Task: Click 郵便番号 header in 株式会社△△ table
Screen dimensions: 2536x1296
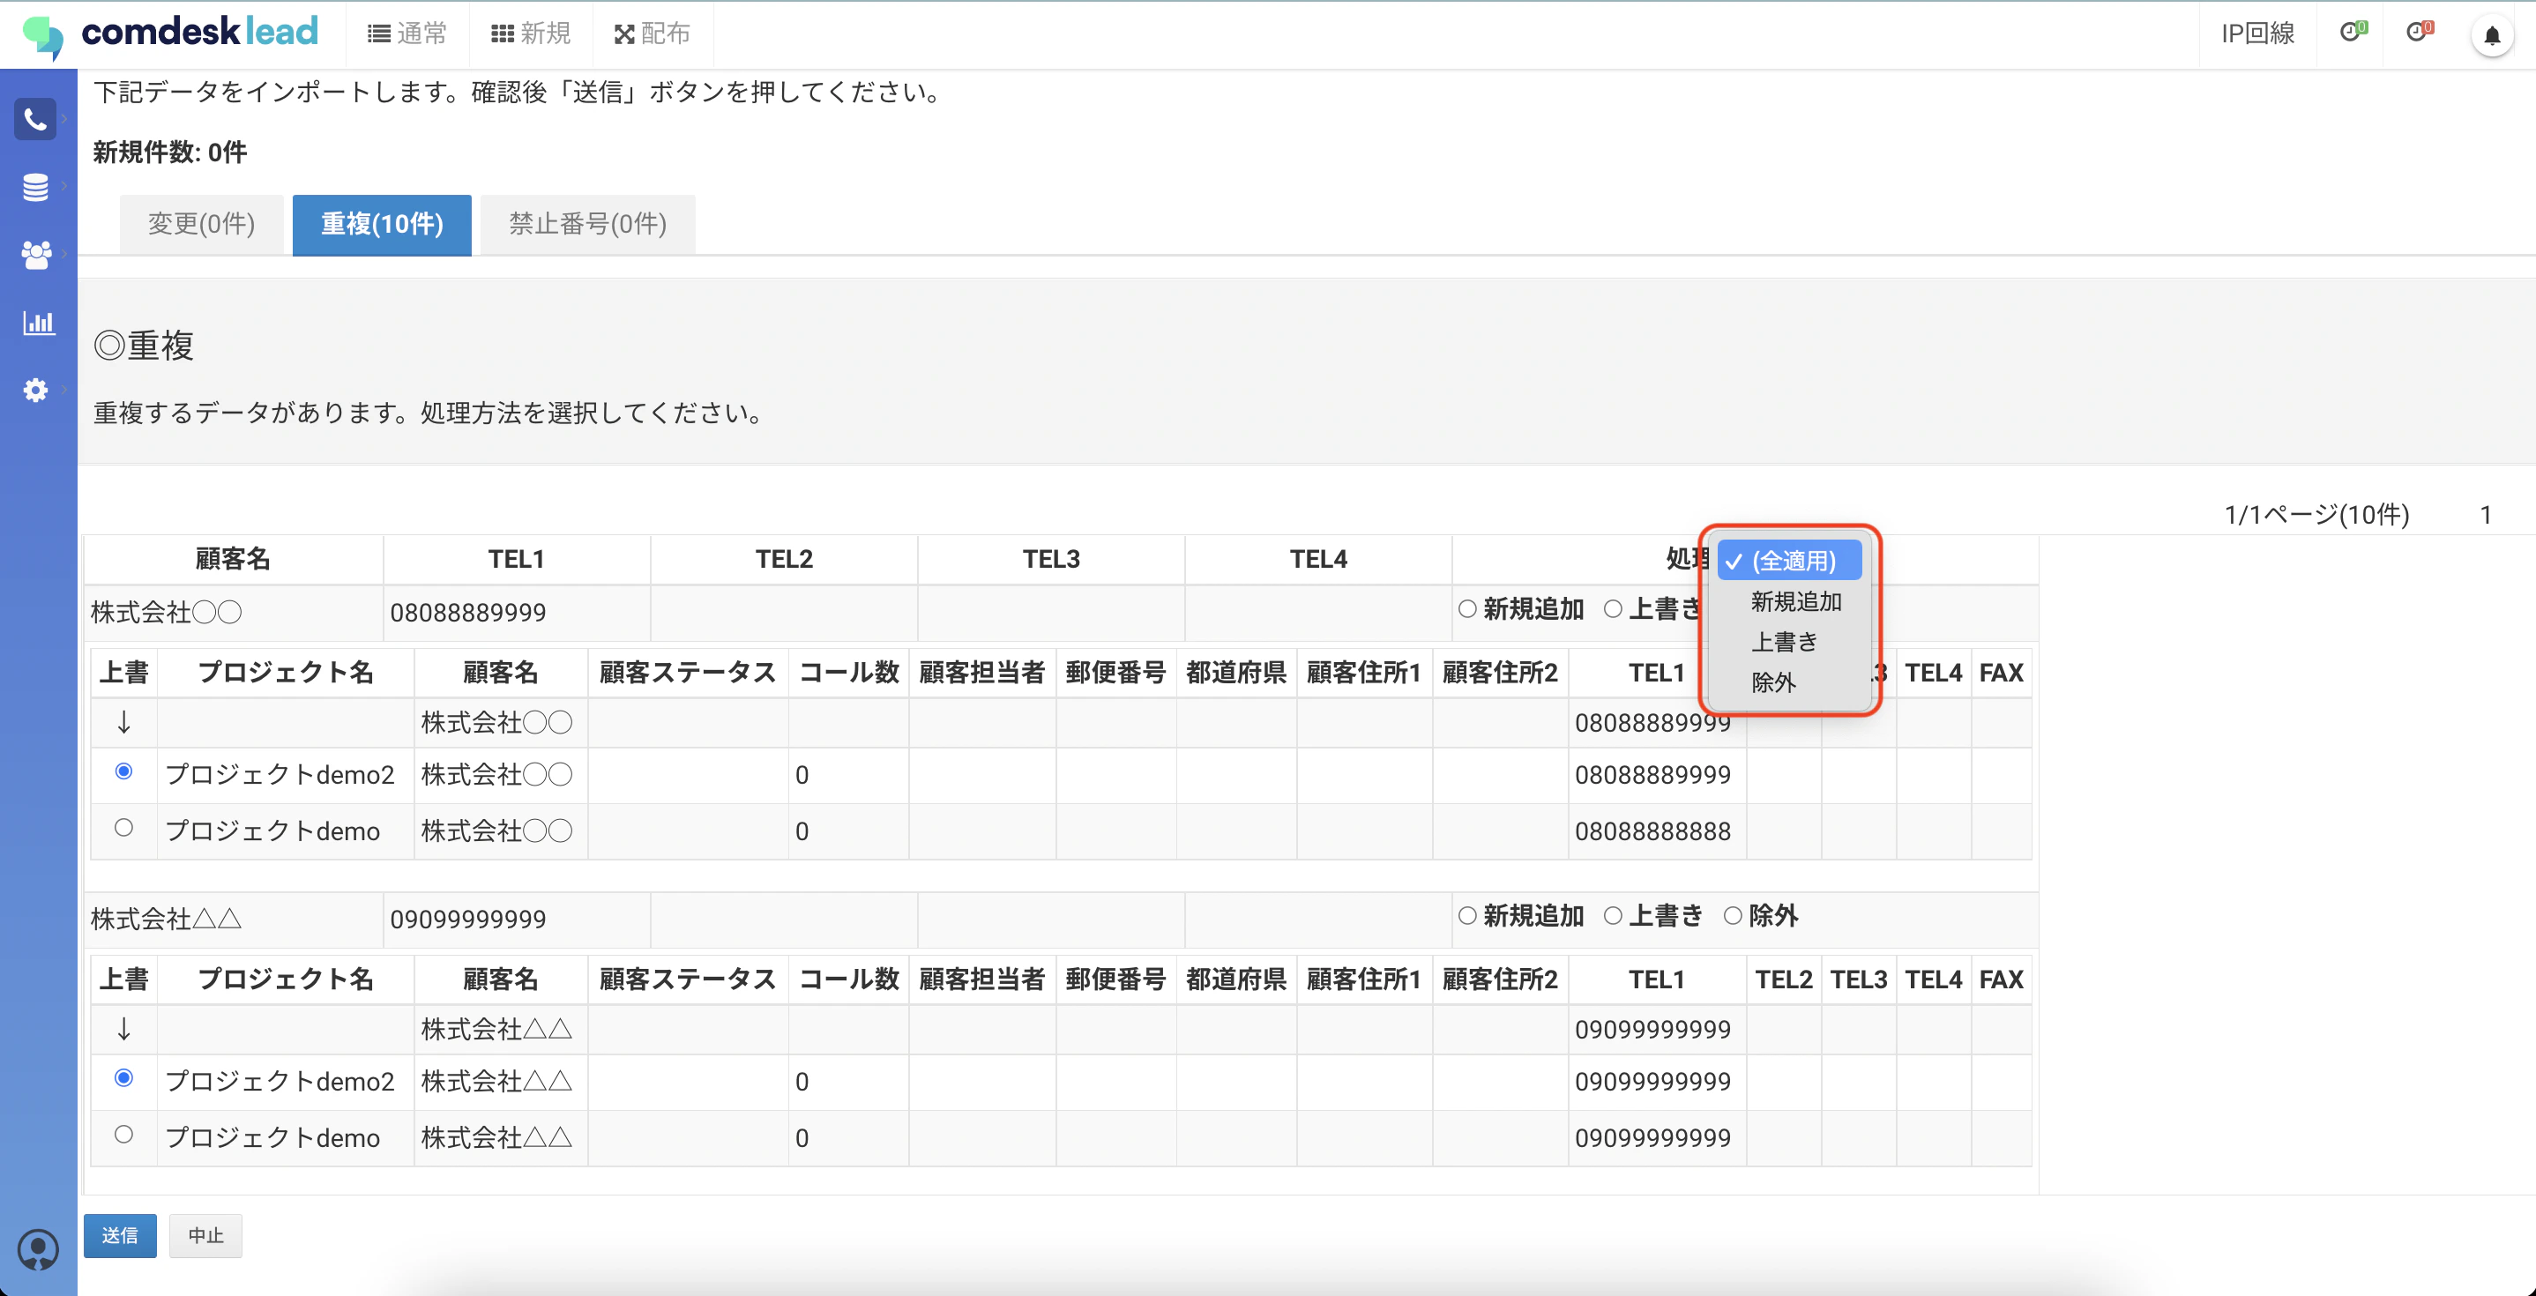Action: coord(1116,980)
